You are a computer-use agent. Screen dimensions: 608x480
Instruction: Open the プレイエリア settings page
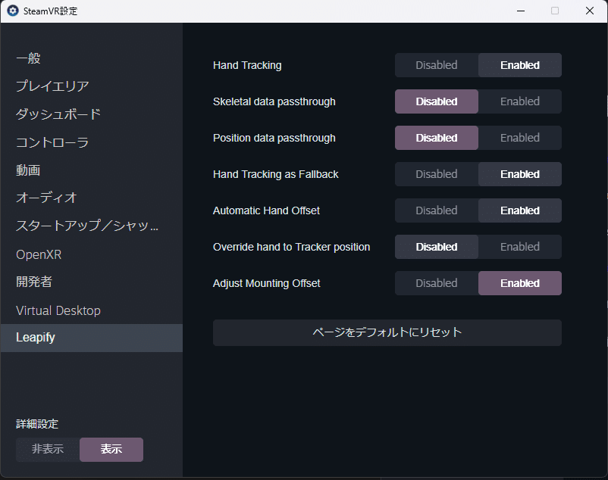(x=92, y=86)
